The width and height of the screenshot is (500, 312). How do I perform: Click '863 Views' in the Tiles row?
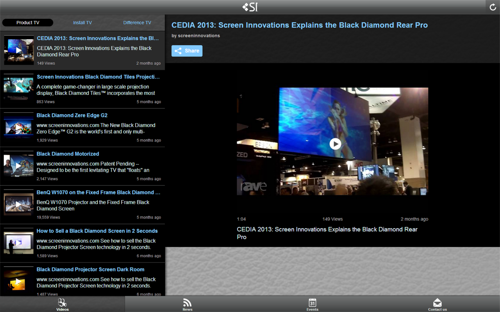coord(46,102)
